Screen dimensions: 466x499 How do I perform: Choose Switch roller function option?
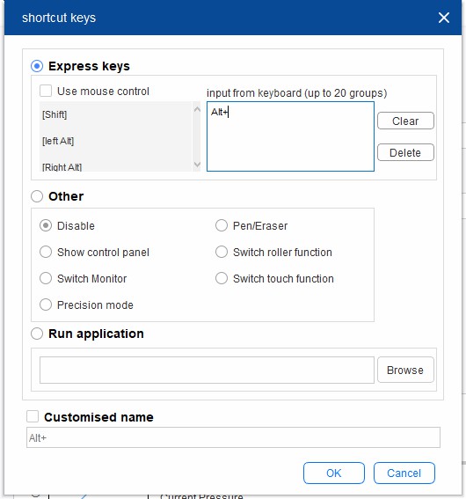[x=222, y=252]
